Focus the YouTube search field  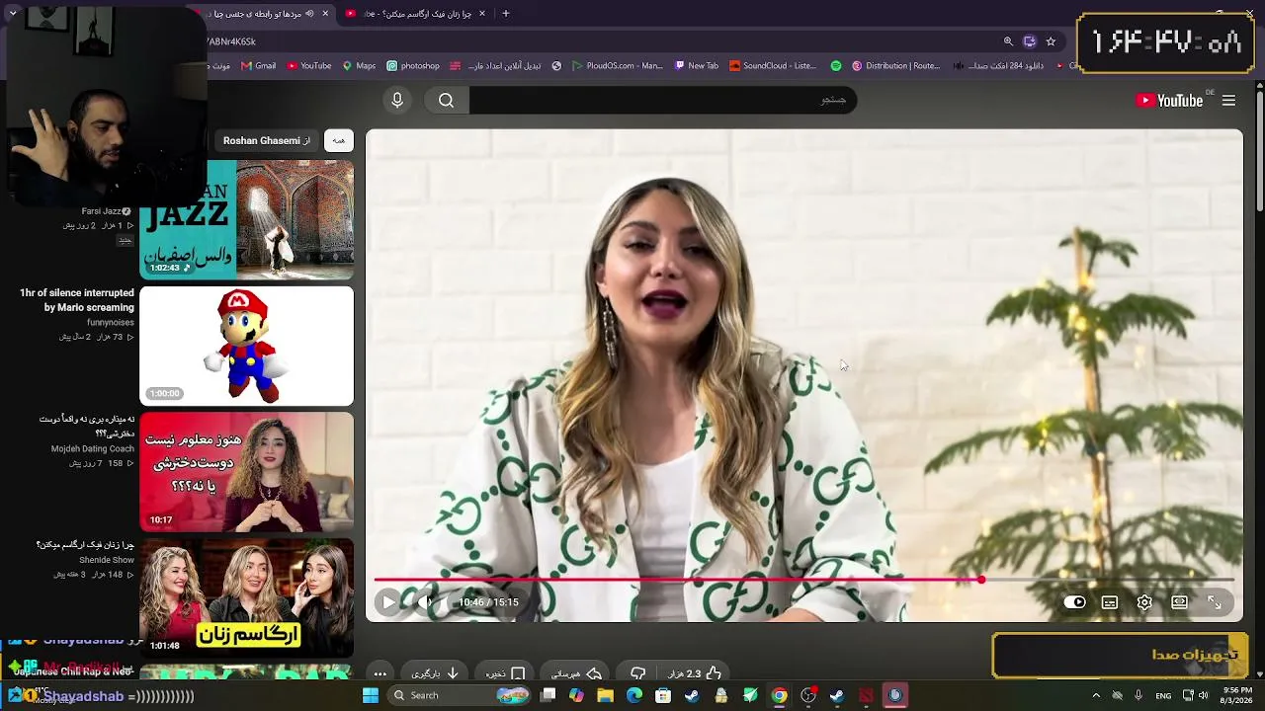click(662, 100)
